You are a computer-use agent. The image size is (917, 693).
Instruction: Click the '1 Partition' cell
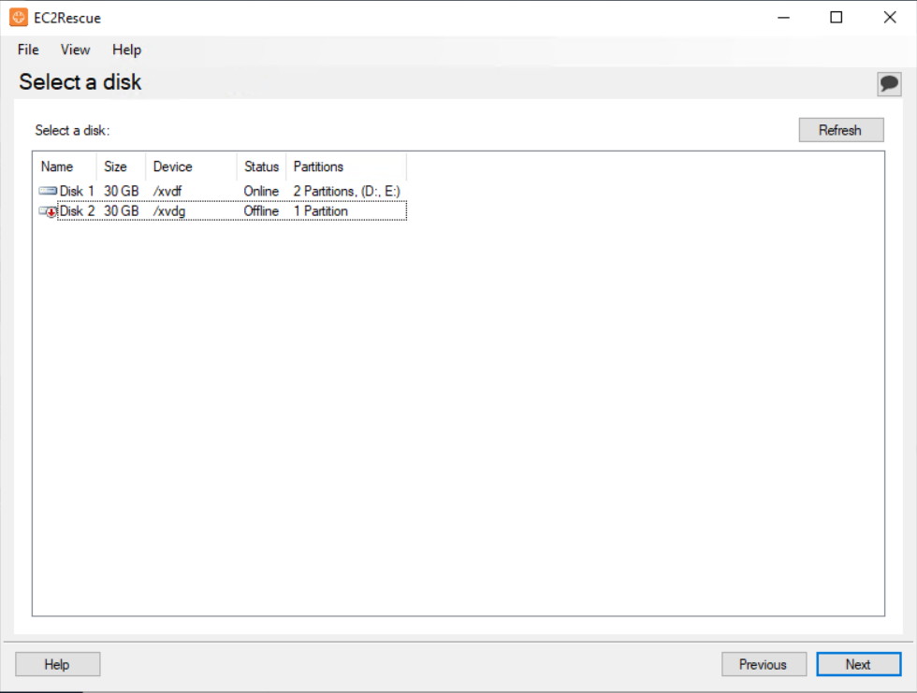click(x=320, y=211)
